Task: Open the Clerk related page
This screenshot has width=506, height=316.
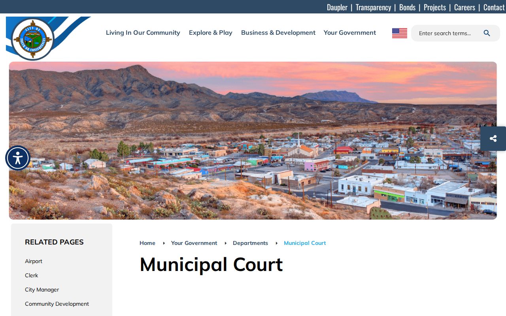Action: [x=32, y=275]
